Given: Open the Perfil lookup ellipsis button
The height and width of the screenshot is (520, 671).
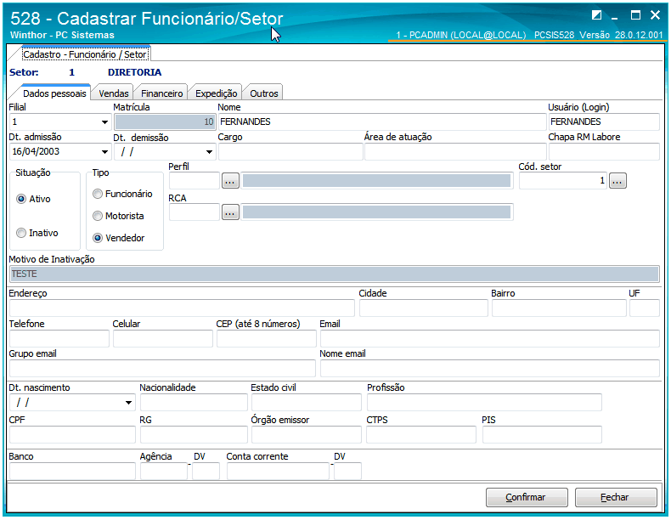Looking at the screenshot, I should (x=230, y=181).
